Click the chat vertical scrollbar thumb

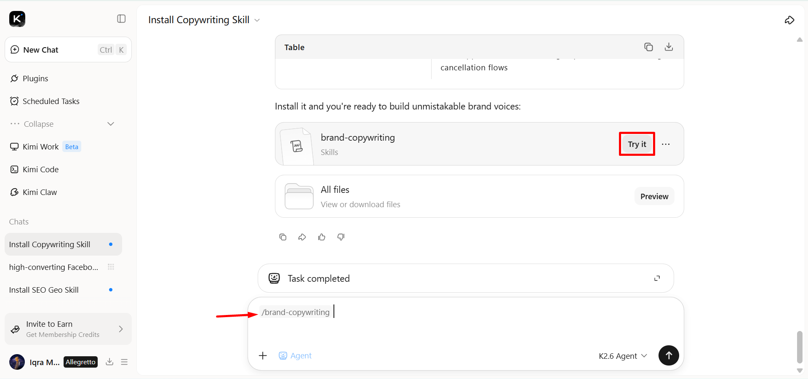click(800, 347)
